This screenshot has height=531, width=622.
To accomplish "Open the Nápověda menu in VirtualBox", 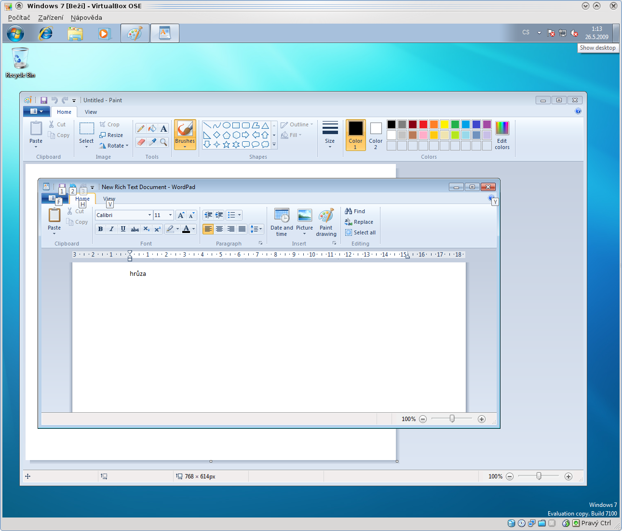I will click(x=86, y=17).
